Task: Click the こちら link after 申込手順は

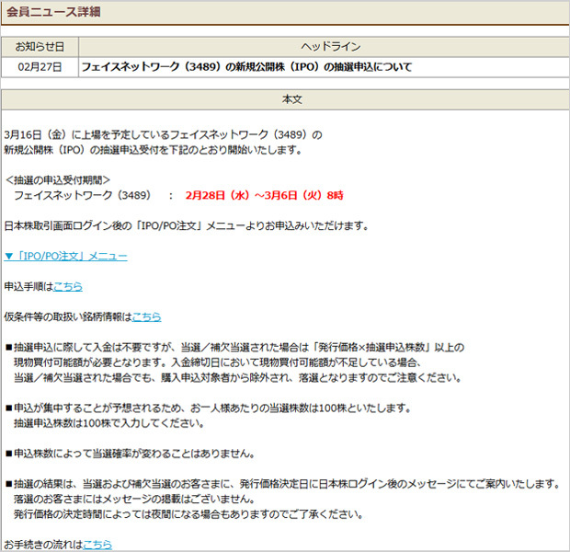Action: coord(68,287)
